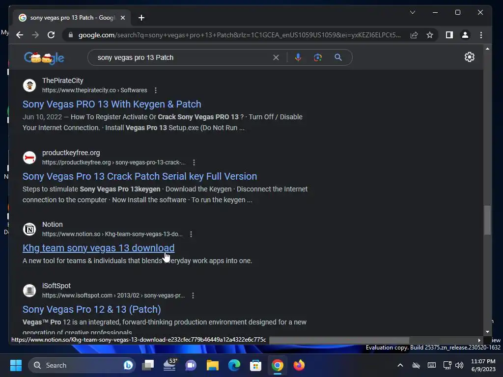
Task: Open the touch keyboard tray icon
Action: pyautogui.click(x=432, y=365)
